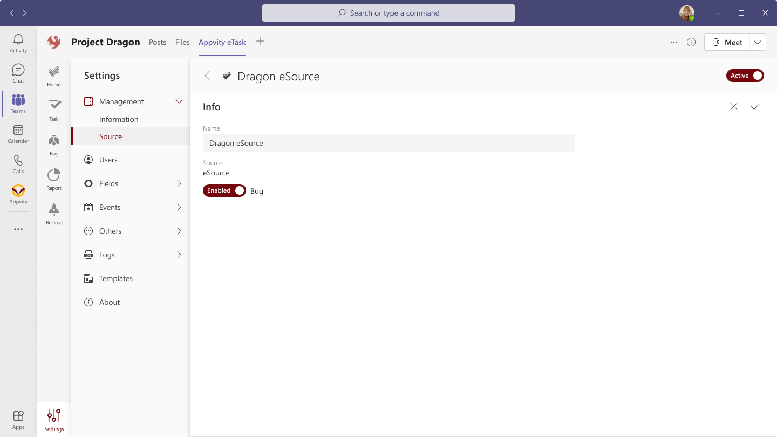Go back using the arrow beside Dragon eSource

pyautogui.click(x=207, y=76)
